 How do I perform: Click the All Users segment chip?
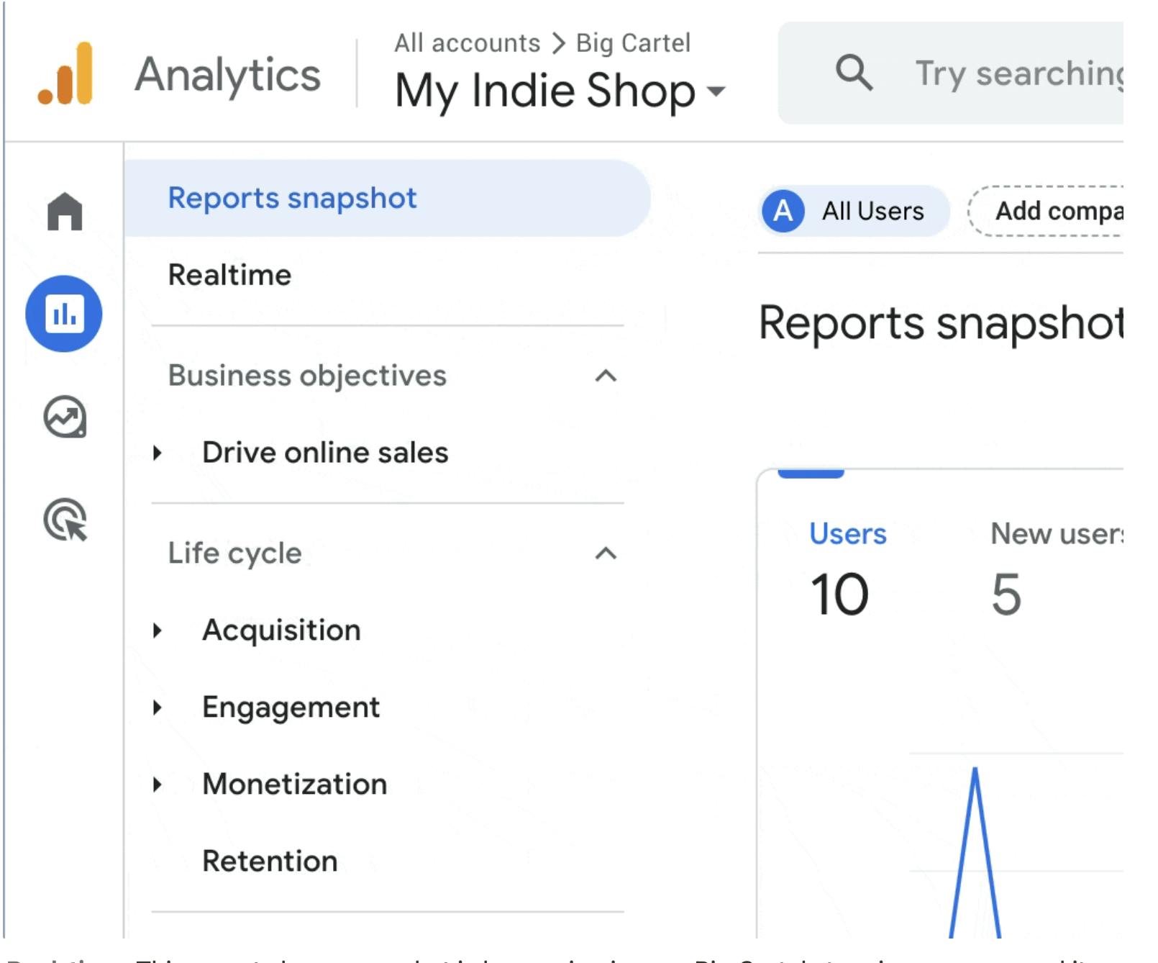[x=854, y=211]
